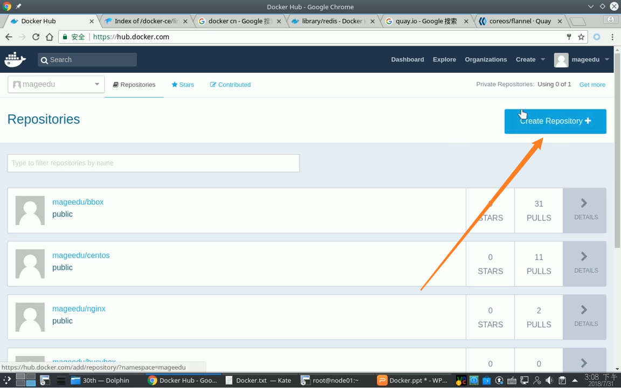Switch to Repositories tab

pos(134,85)
